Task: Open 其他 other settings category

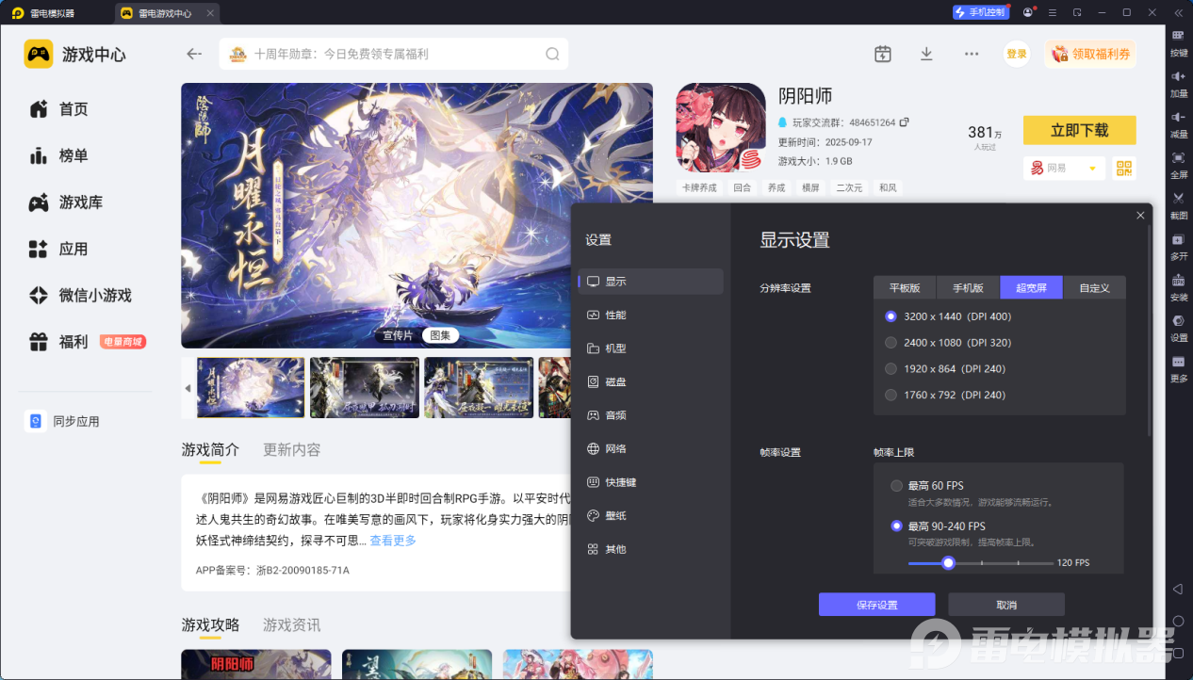Action: tap(651, 549)
